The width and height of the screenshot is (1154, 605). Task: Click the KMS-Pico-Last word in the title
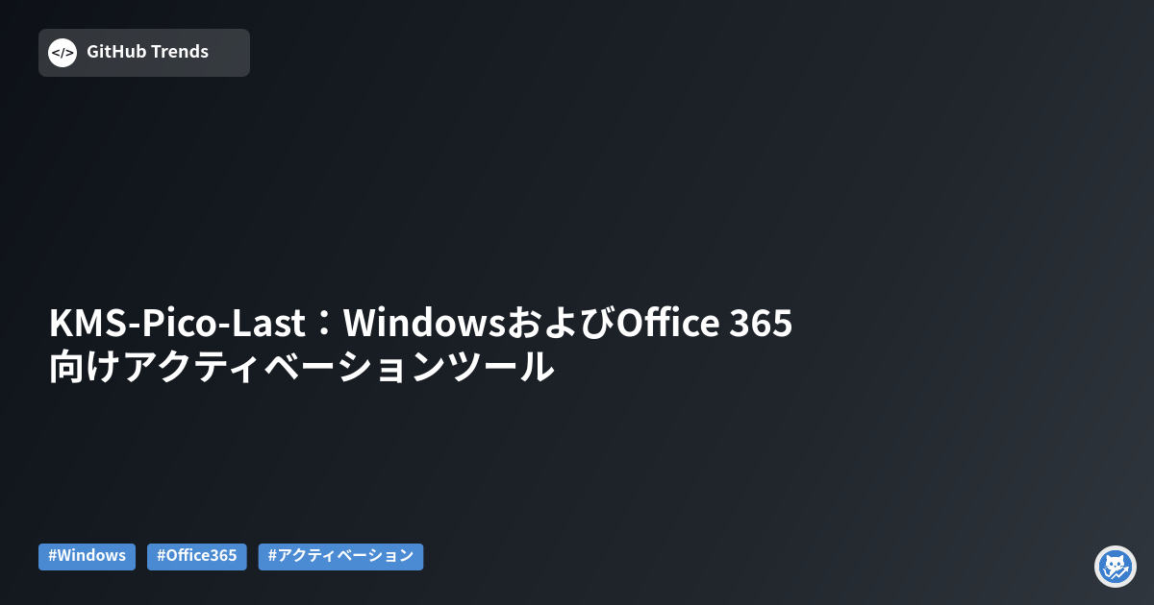[x=173, y=325]
